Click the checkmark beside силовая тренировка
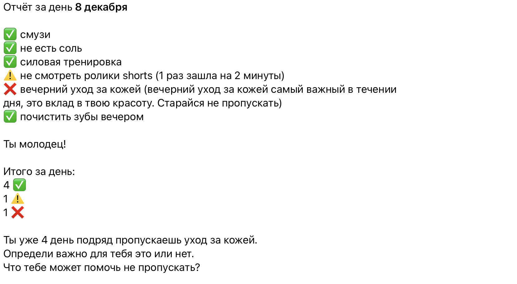This screenshot has height=284, width=517. click(10, 62)
